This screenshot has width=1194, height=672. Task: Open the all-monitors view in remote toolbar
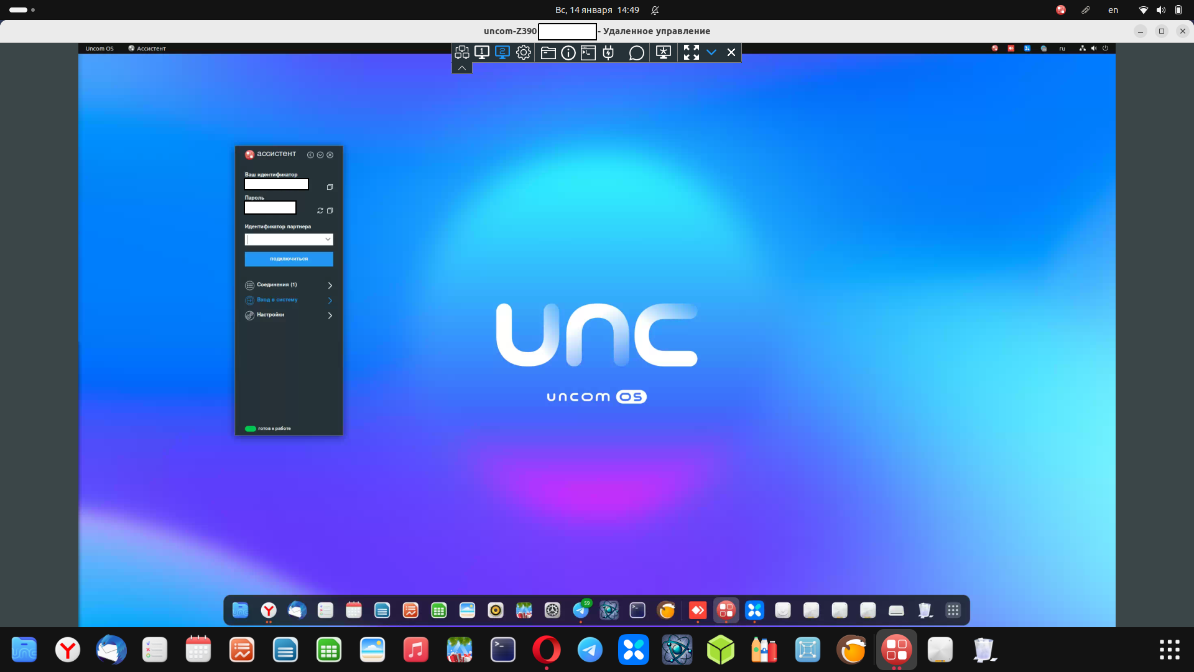coord(461,53)
